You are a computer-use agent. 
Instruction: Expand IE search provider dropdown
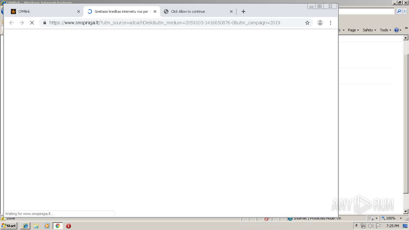coord(405,11)
